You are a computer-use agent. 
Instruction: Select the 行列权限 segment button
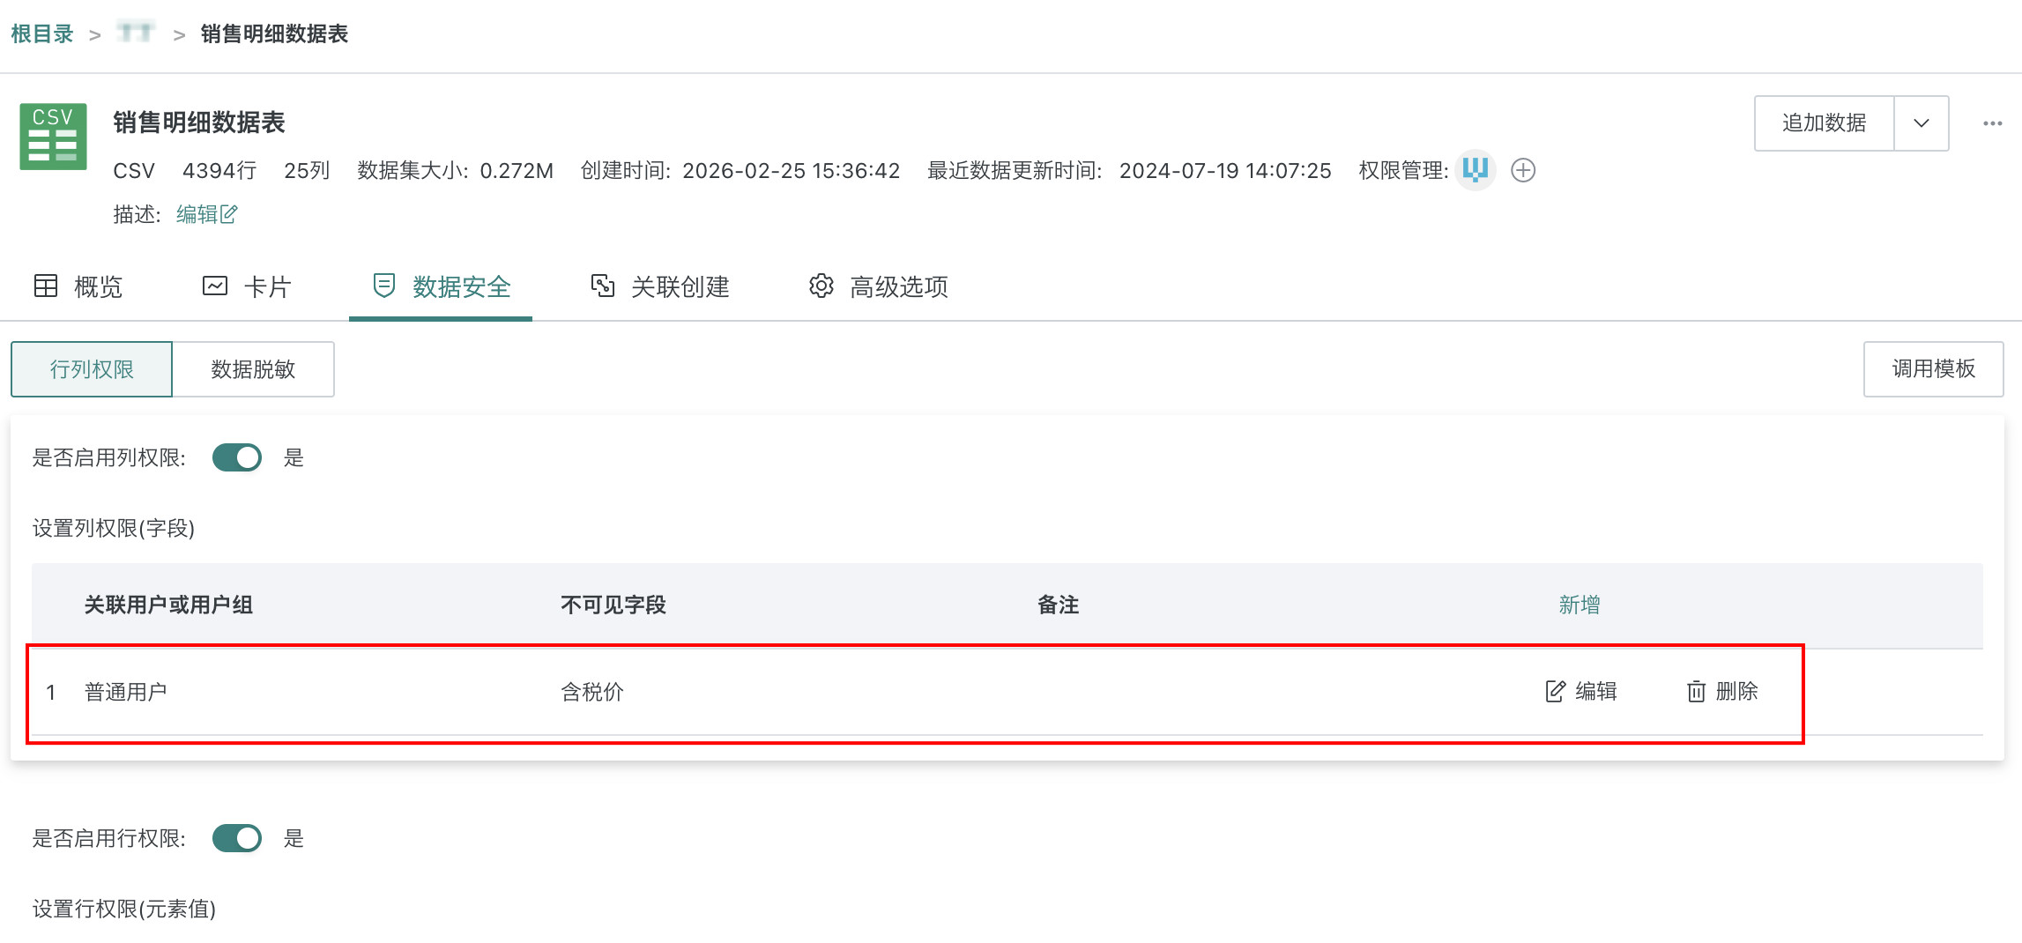point(92,369)
